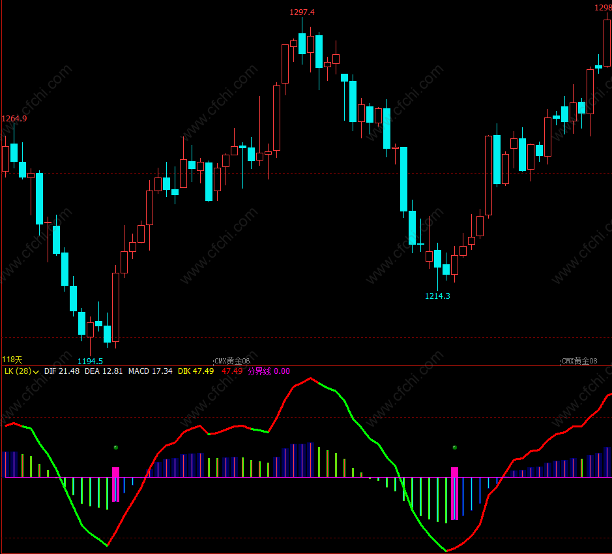Click the 1264.9 price label
612x554 pixels.
point(14,118)
